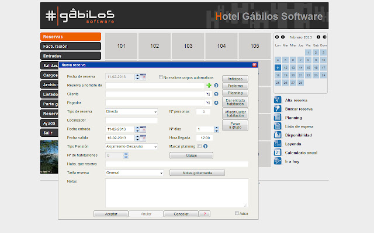Click Disponibilidad chart icon
Screen dimensions: 374x233
(x=278, y=135)
